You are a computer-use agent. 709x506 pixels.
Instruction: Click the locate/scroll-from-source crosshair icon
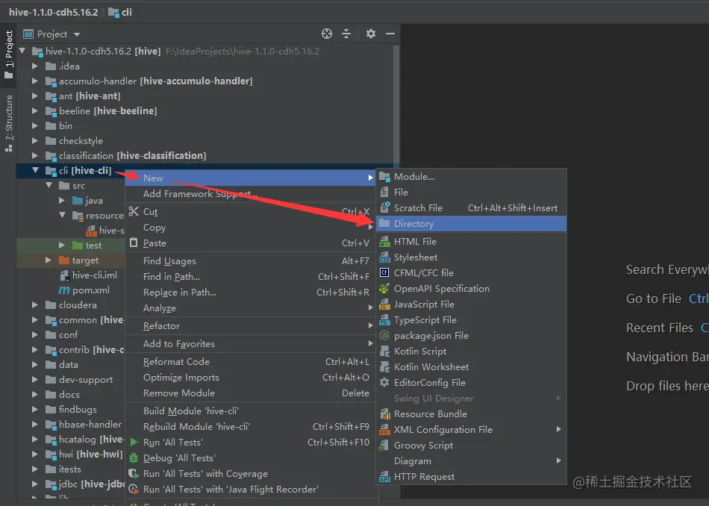click(x=326, y=34)
